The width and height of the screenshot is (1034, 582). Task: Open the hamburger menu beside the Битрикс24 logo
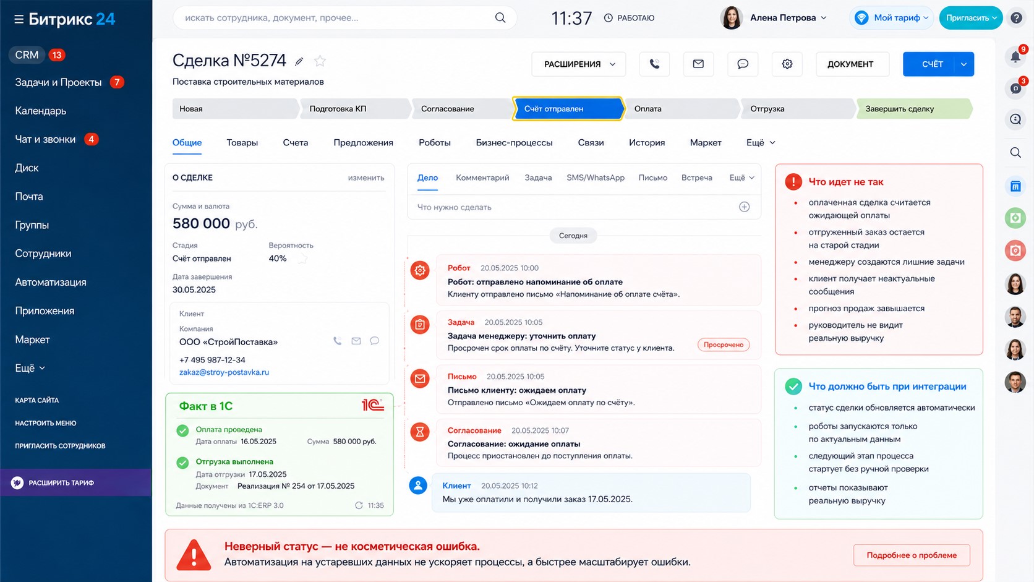click(19, 19)
